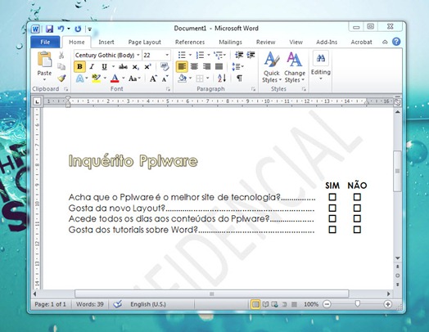Click the Redo icon in title bar

(78, 29)
